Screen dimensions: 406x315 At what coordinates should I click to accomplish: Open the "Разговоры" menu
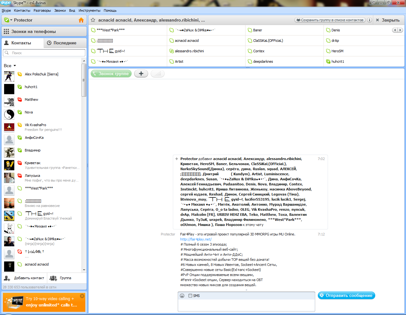[42, 10]
